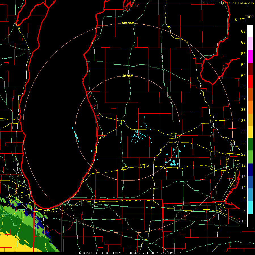Screen dimensions: 255x255
Task: Click the 'TOPS' legend title
Action: point(249,17)
